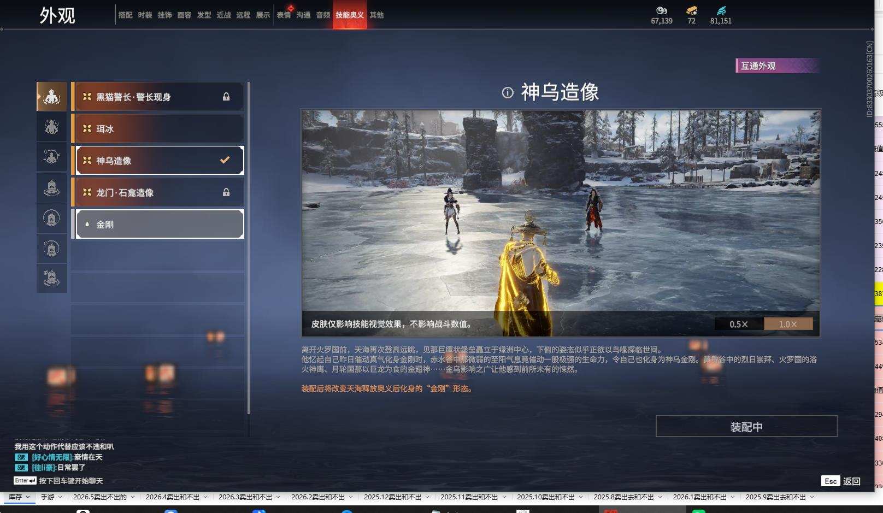The image size is (883, 513).
Task: Click the Enter key icon in chat
Action: click(25, 481)
